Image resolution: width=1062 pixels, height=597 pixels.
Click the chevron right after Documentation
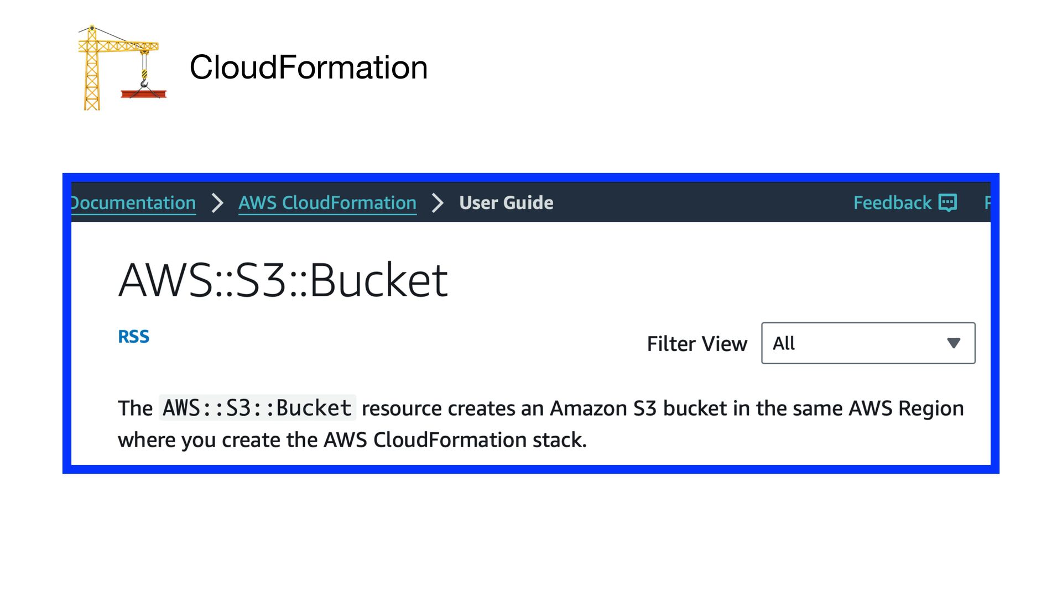[x=217, y=203]
